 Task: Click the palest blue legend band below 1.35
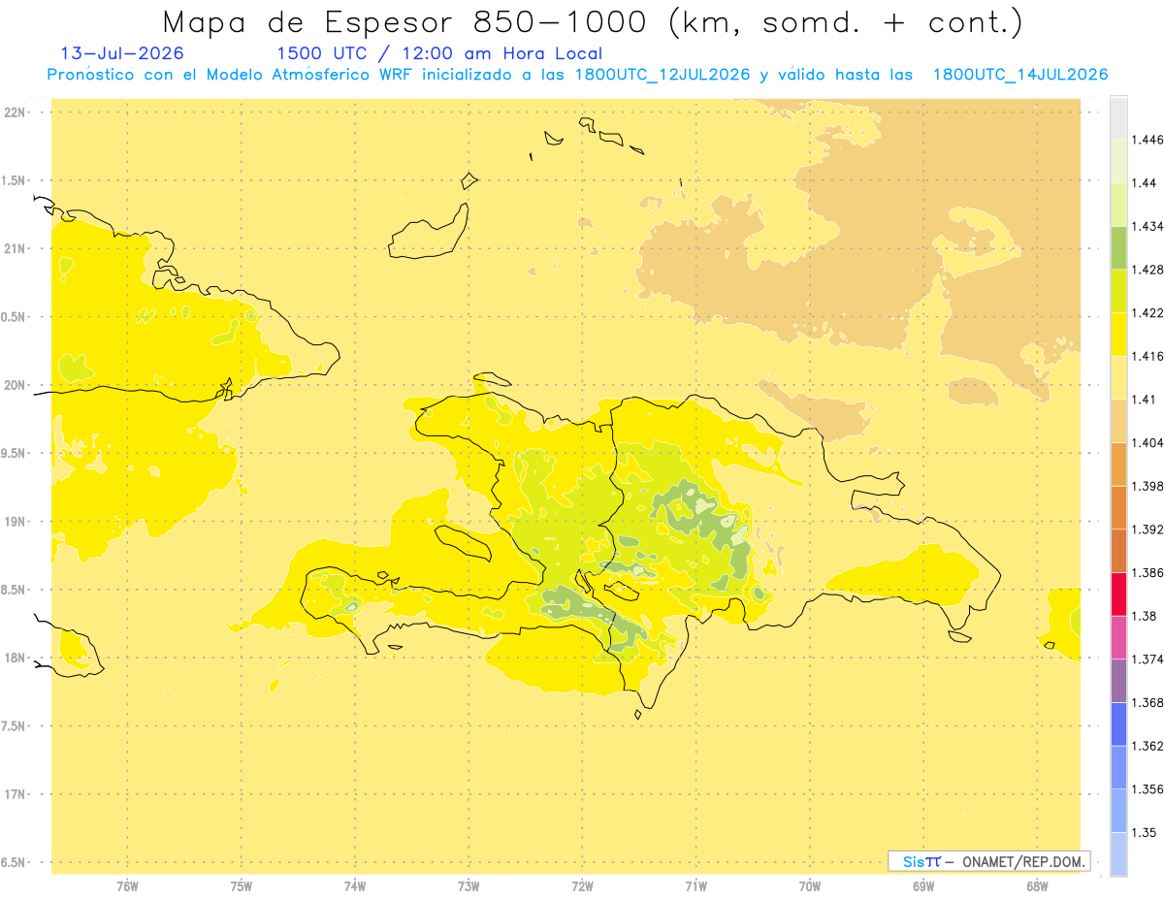pyautogui.click(x=1118, y=854)
